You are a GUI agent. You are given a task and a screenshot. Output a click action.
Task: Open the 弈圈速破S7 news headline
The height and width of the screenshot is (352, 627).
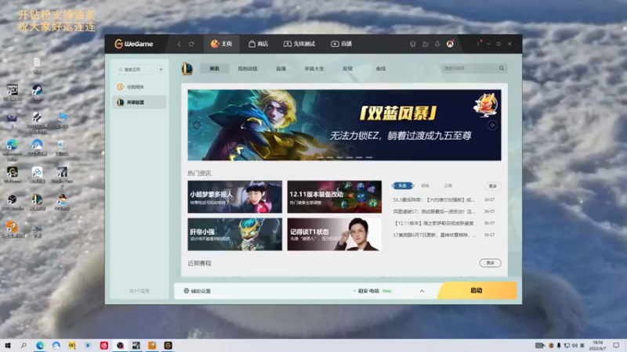pos(434,211)
